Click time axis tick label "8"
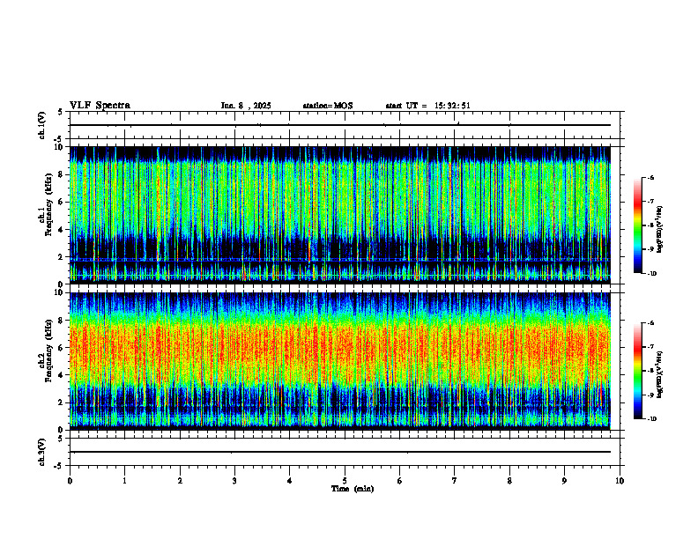This screenshot has width=698, height=539. [509, 481]
